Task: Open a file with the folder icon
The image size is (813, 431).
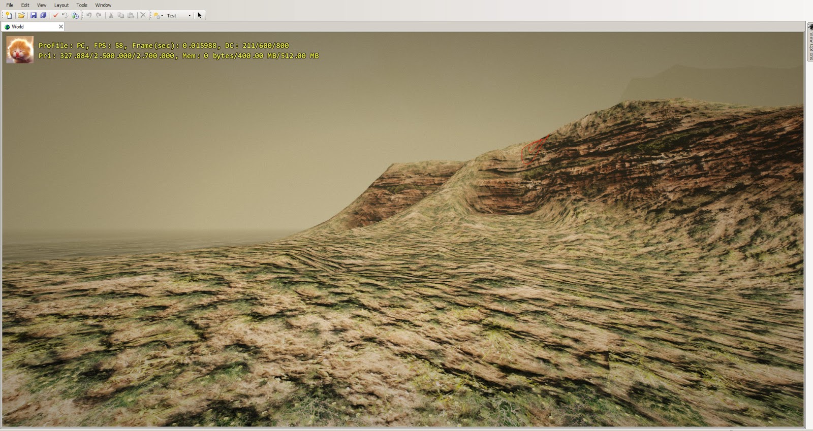Action: (x=21, y=15)
